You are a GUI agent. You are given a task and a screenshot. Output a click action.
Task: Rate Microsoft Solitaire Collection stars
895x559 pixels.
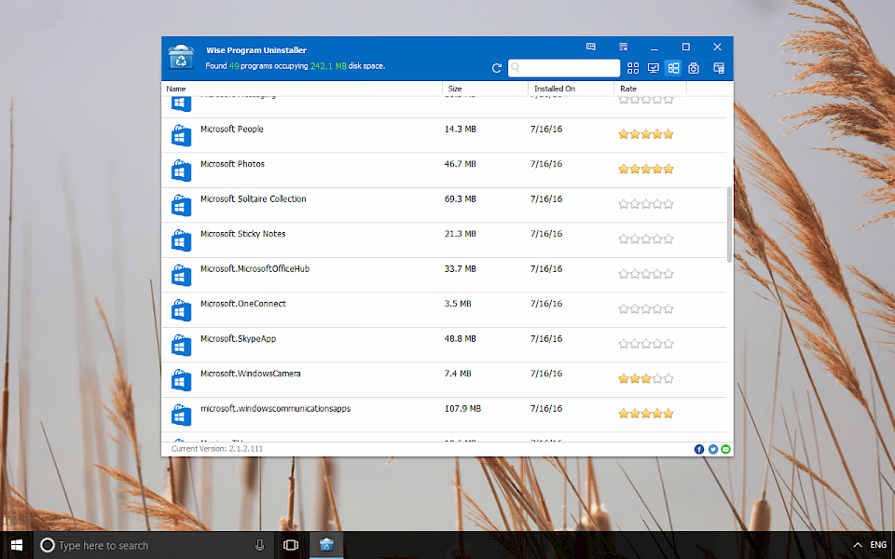(646, 204)
